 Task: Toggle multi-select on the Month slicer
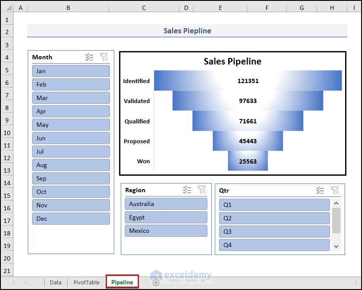point(90,57)
